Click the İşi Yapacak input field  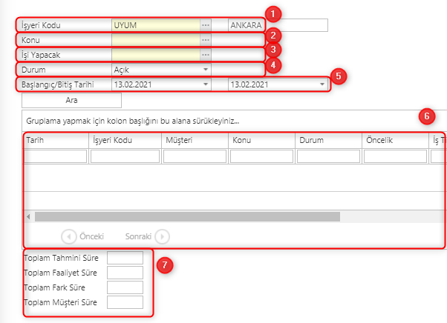point(156,55)
